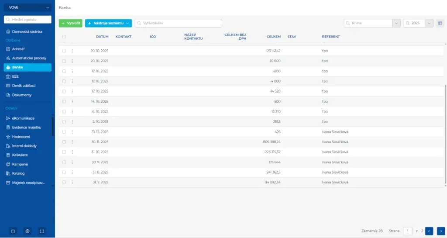This screenshot has width=447, height=238.
Task: Click the power icon in sidebar footer
Action: coord(13,231)
